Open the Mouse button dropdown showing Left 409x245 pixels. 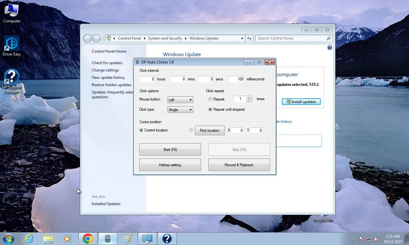180,100
